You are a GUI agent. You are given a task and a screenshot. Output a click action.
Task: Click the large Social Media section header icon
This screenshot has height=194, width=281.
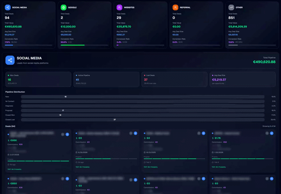[x=10, y=60]
